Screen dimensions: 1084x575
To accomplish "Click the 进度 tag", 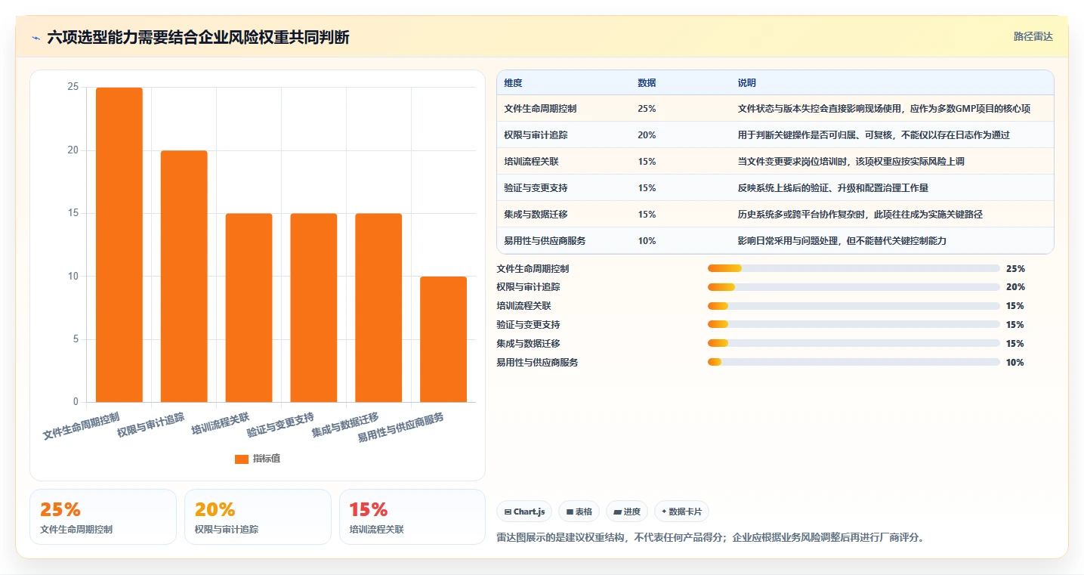I will click(627, 512).
